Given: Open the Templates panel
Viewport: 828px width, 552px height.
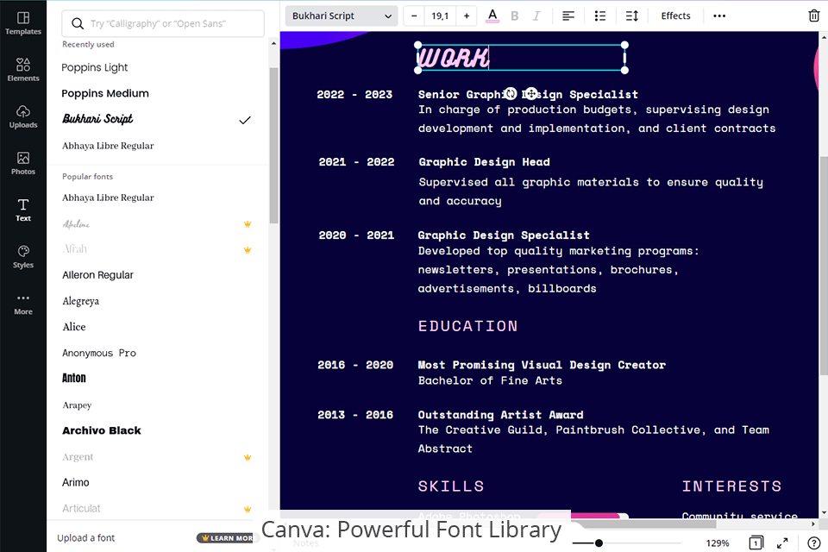Looking at the screenshot, I should tap(23, 24).
